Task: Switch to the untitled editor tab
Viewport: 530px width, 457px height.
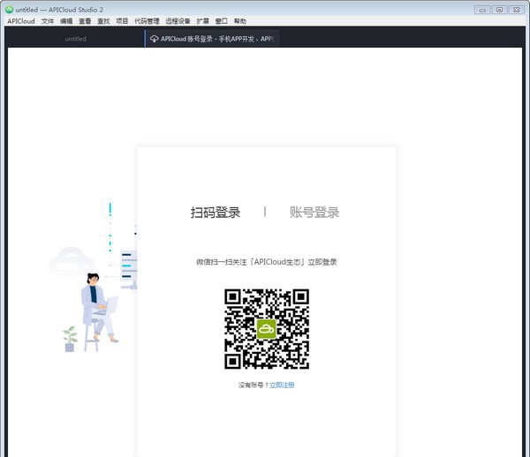Action: point(75,39)
